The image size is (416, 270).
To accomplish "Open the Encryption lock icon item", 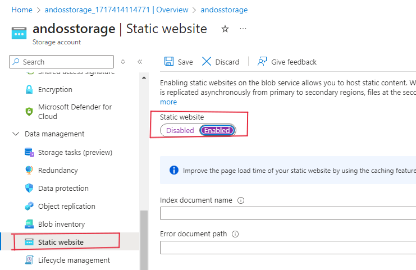I will 29,90.
